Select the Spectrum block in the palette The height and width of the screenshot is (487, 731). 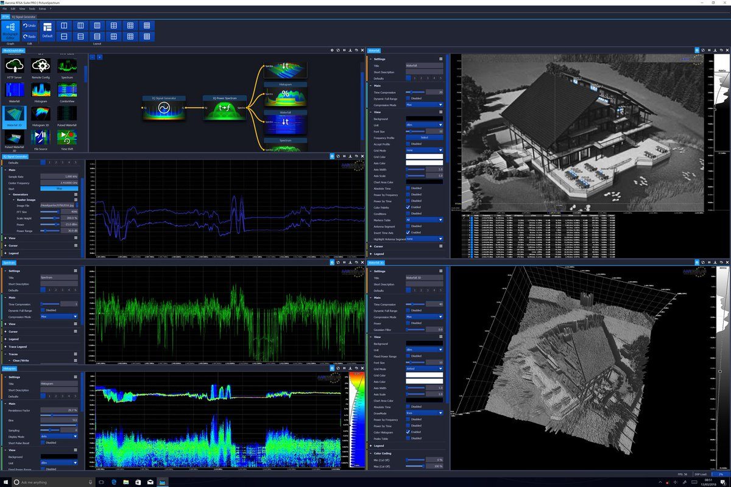pyautogui.click(x=68, y=67)
